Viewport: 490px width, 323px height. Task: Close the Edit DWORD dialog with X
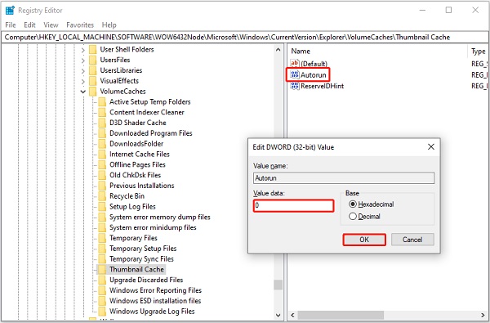(x=431, y=146)
